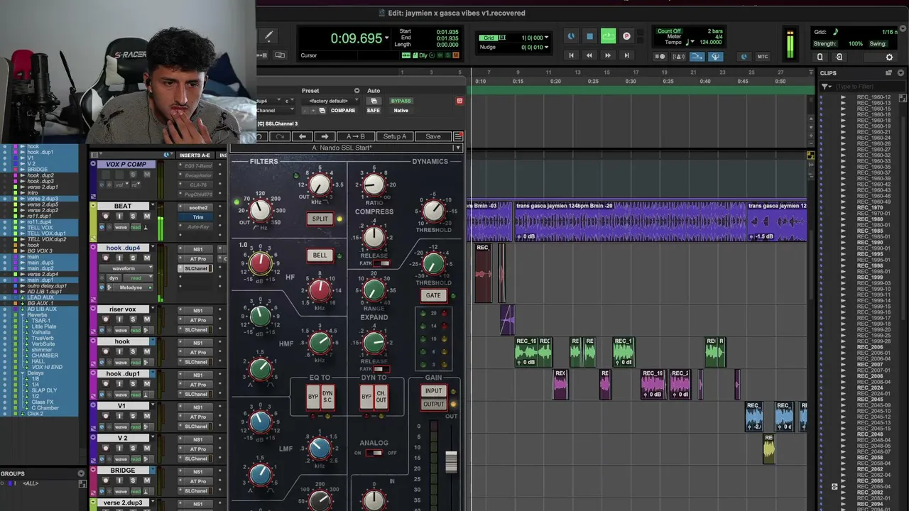Toggle the green loop playback button
The image size is (909, 511).
coord(608,36)
